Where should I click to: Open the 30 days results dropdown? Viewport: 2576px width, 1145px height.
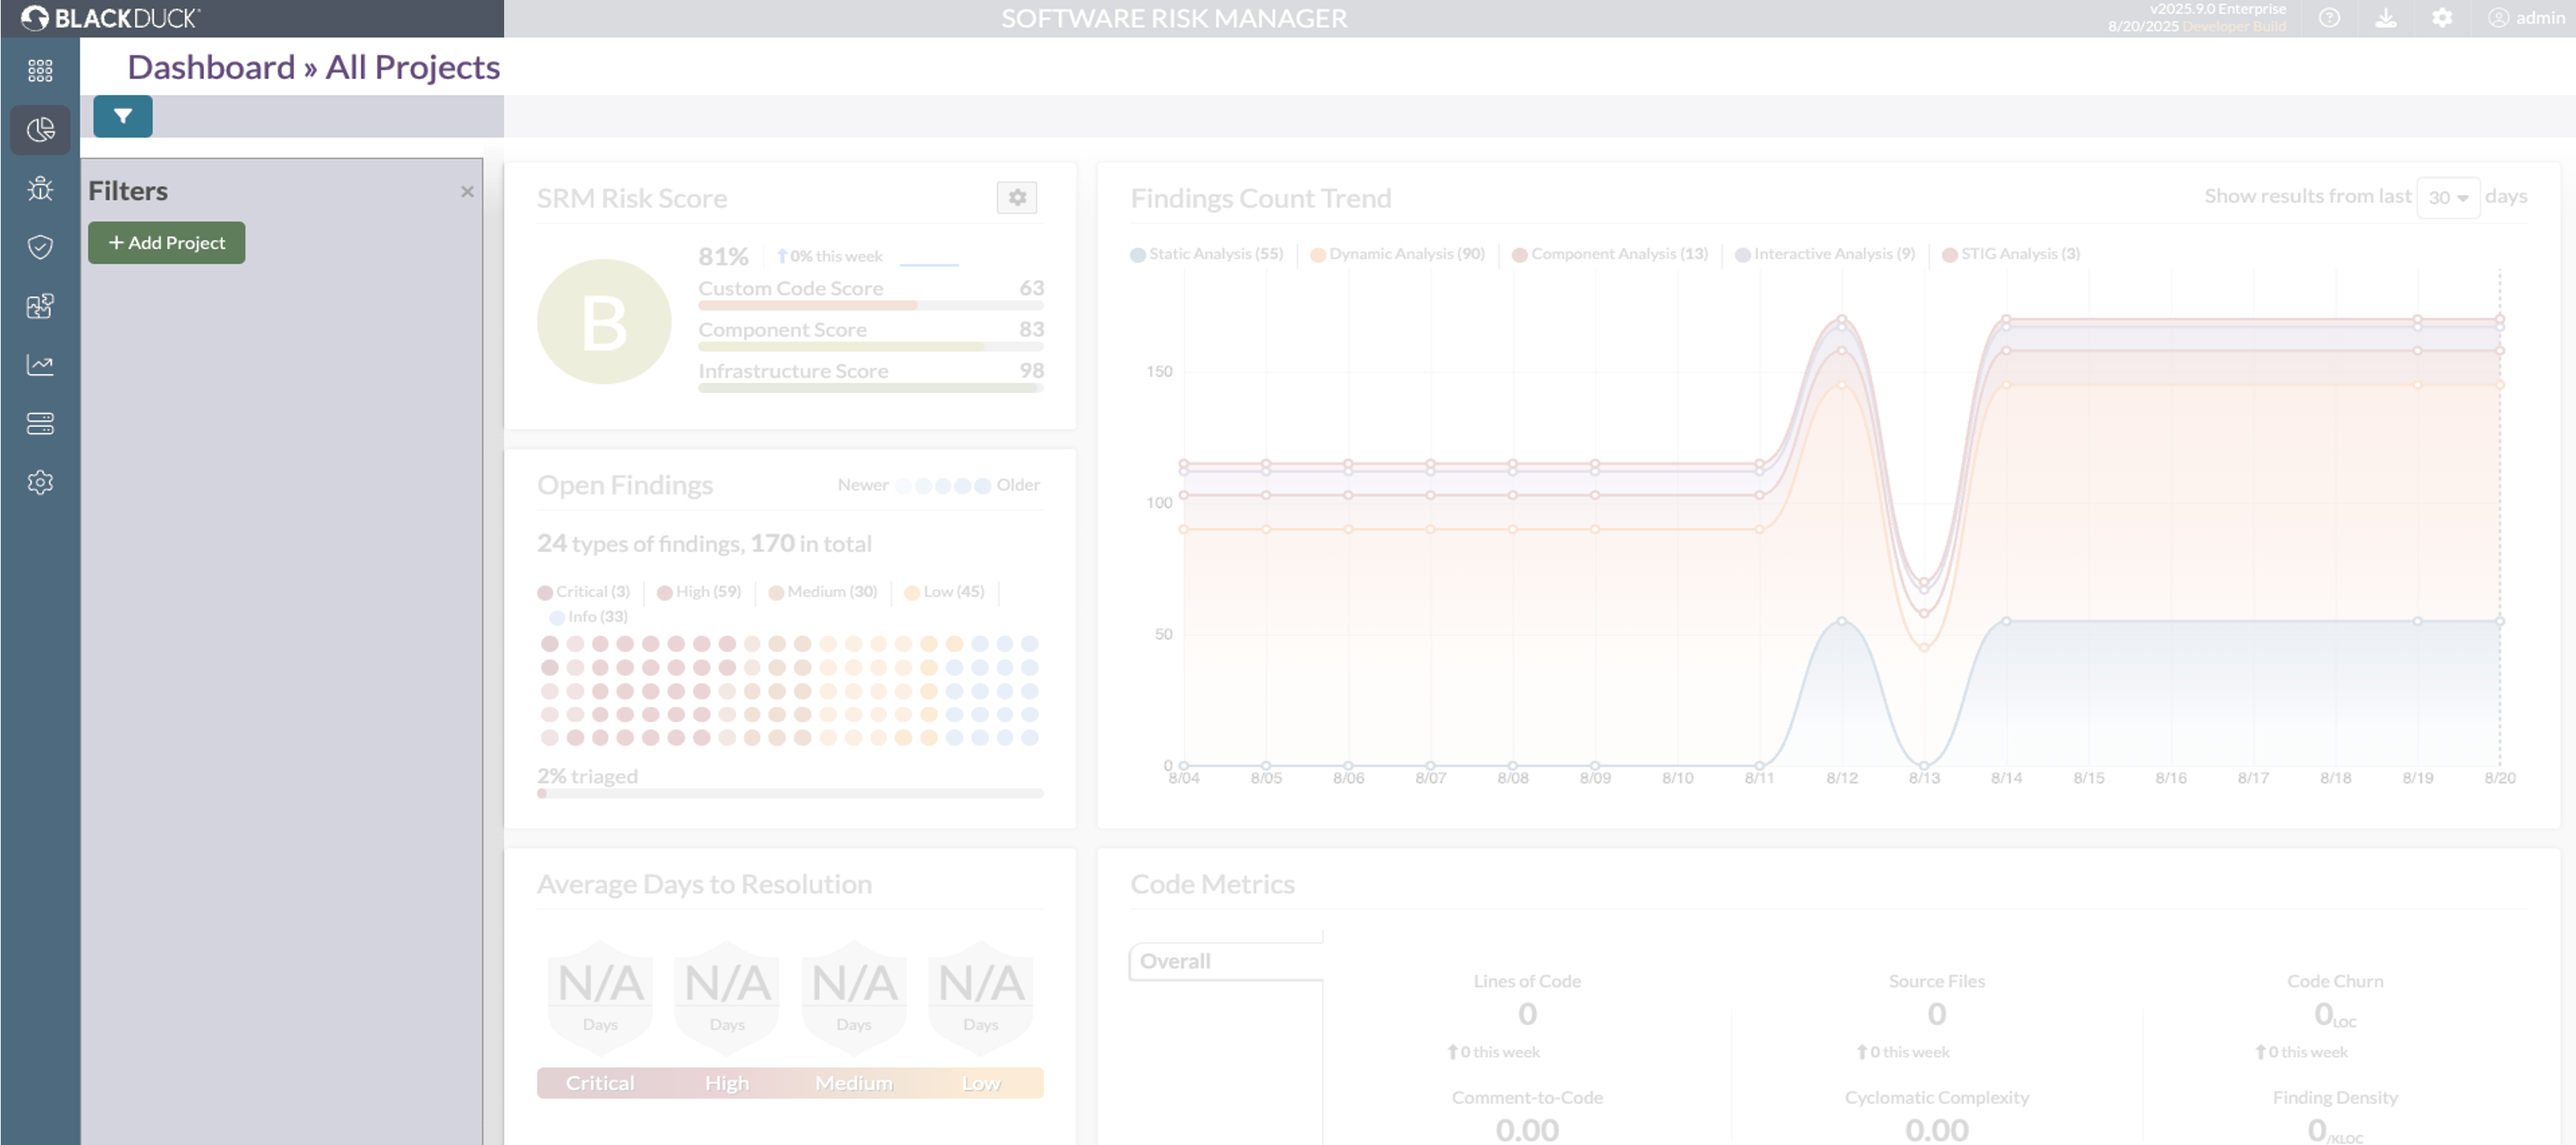pyautogui.click(x=2447, y=198)
